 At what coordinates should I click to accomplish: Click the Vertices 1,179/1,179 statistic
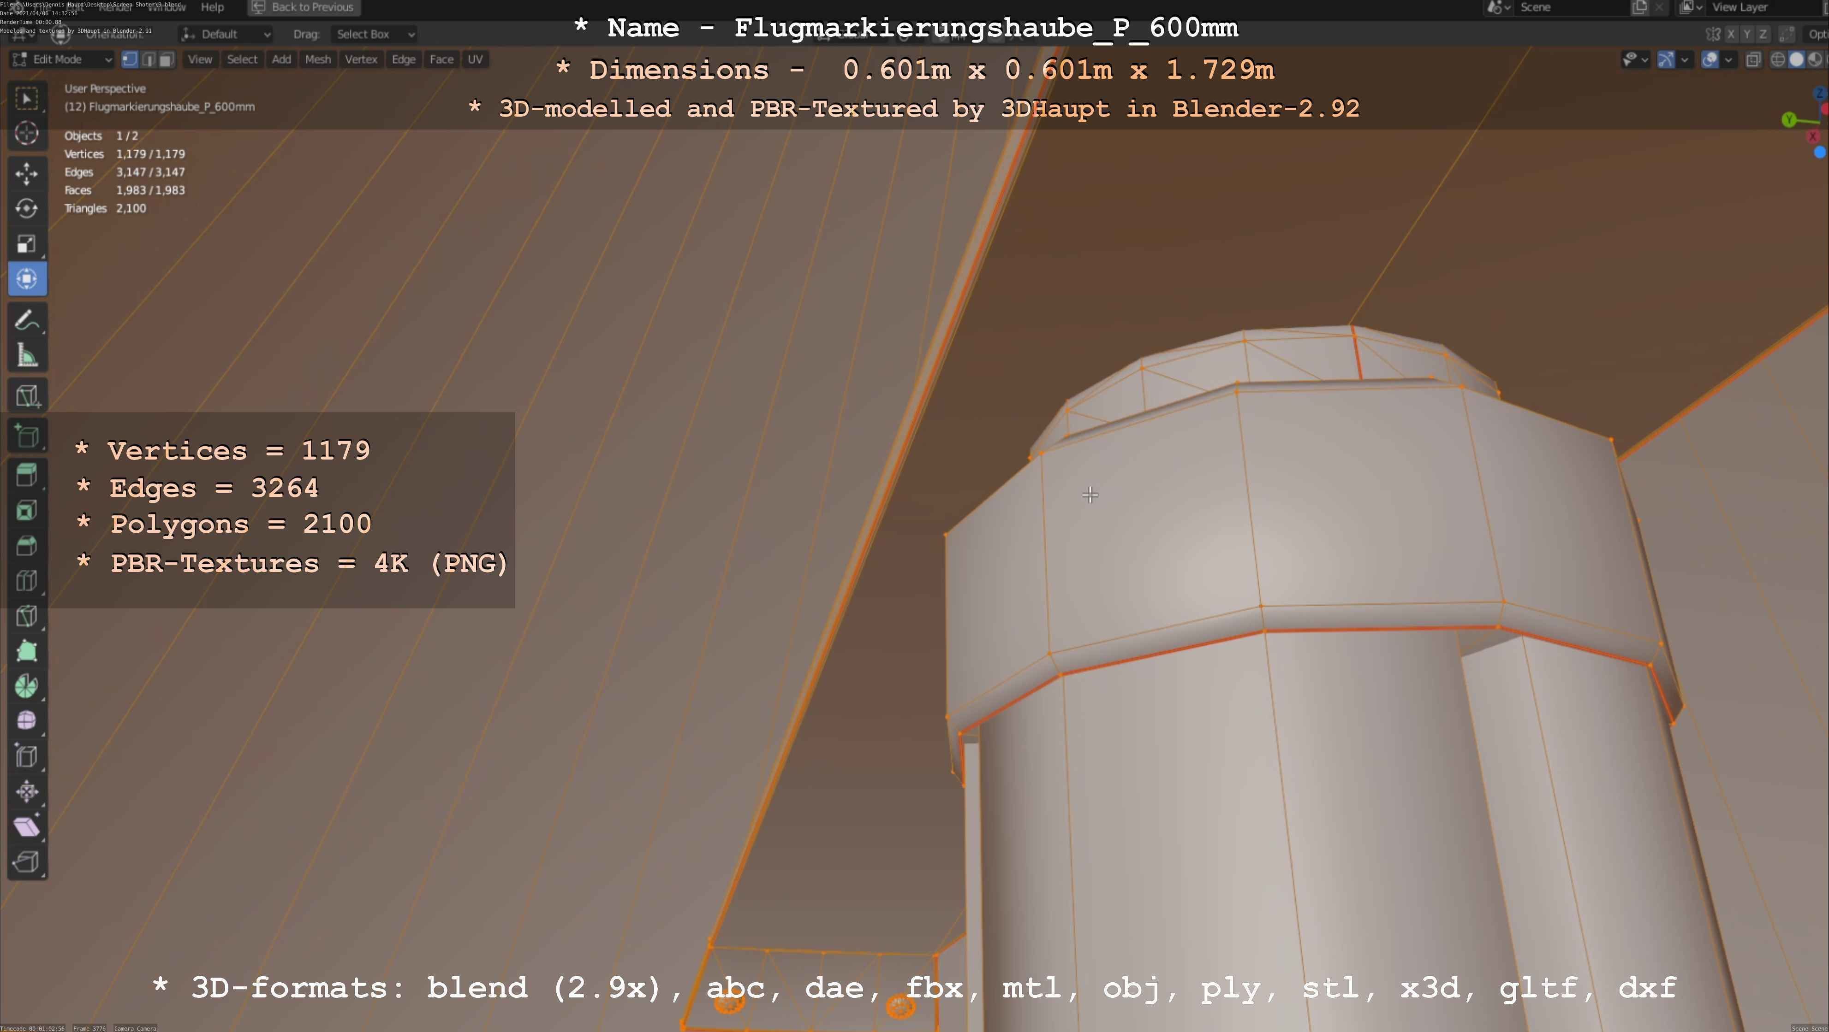click(x=125, y=154)
